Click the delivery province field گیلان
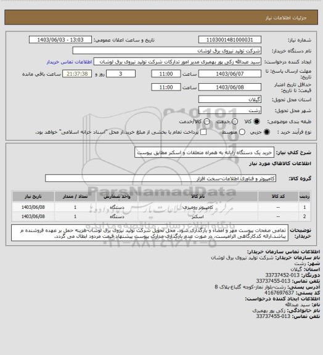 point(230,99)
